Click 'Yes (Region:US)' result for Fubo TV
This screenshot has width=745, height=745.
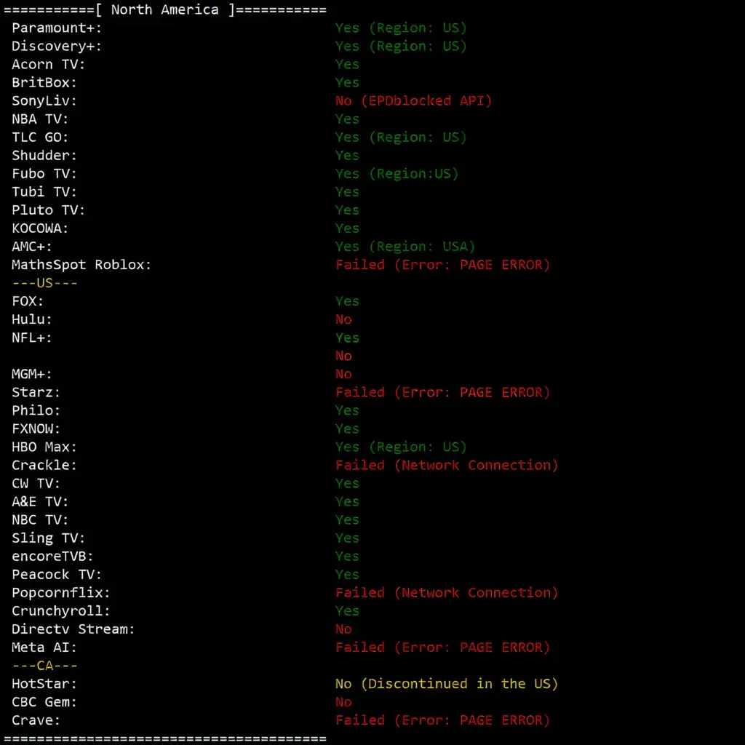397,174
